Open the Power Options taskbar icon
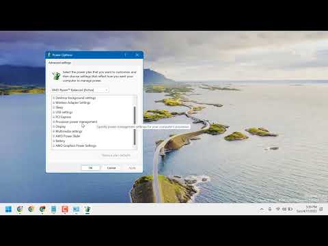This screenshot has height=246, width=328. 87,209
